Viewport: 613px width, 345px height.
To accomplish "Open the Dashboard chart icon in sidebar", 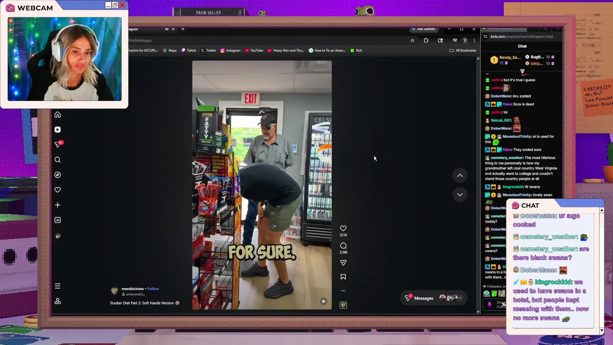I will point(57,220).
